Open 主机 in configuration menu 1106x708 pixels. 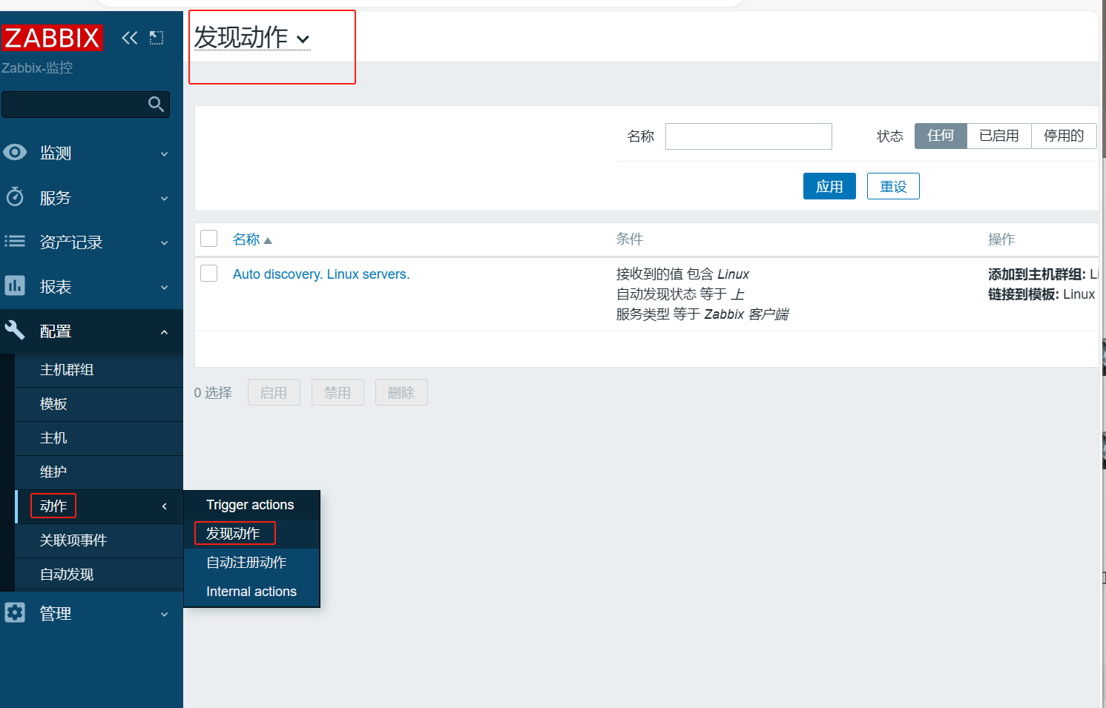99,438
